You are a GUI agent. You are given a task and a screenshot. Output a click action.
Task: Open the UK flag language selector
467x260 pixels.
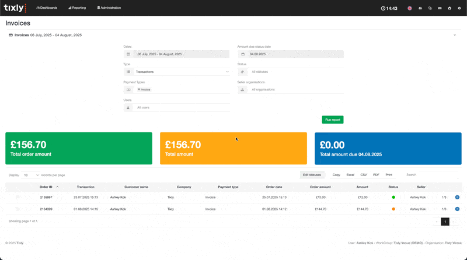click(x=410, y=8)
